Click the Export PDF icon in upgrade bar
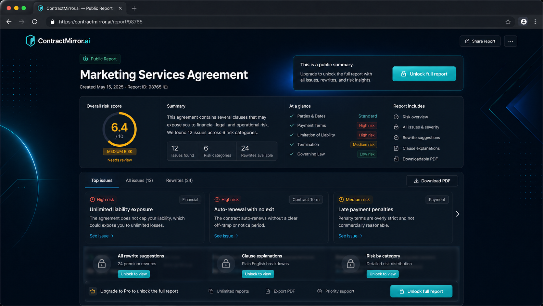The height and width of the screenshot is (306, 543). pyautogui.click(x=268, y=291)
